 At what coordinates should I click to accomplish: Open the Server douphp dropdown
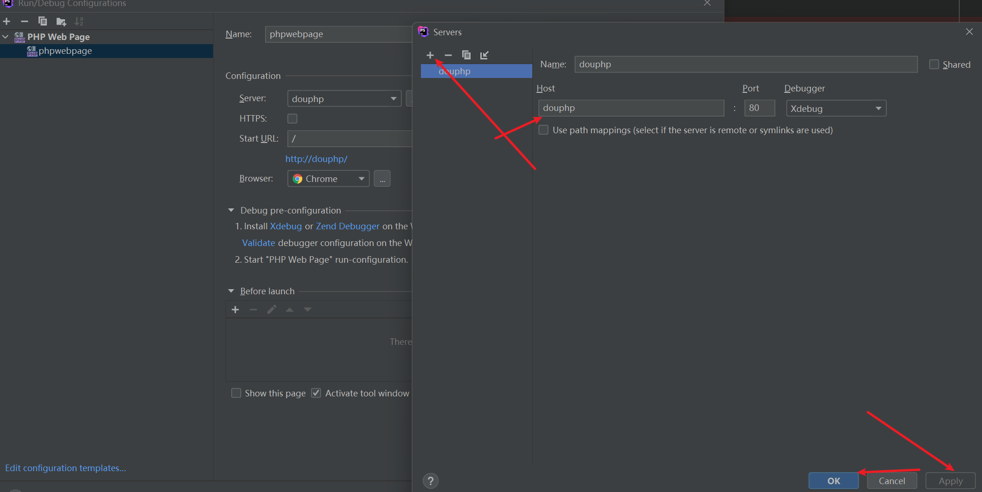coord(344,99)
